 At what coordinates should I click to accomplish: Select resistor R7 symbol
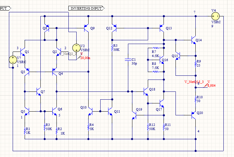[x=156, y=48]
